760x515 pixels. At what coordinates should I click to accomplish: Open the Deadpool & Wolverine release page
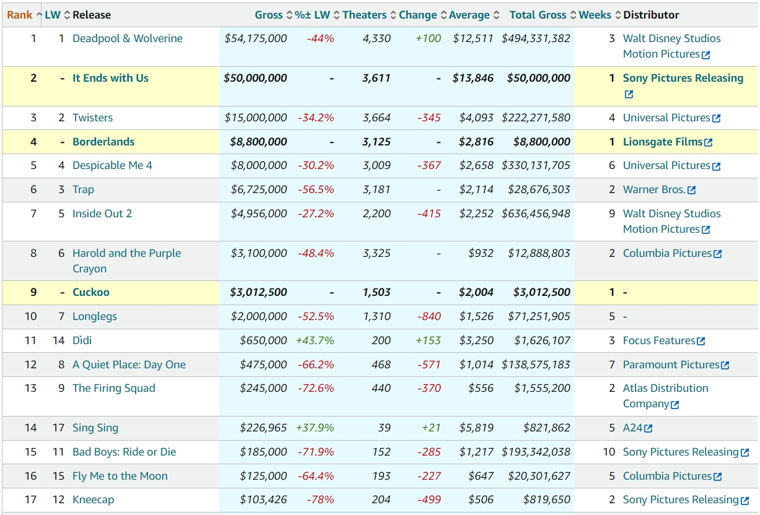pyautogui.click(x=128, y=38)
